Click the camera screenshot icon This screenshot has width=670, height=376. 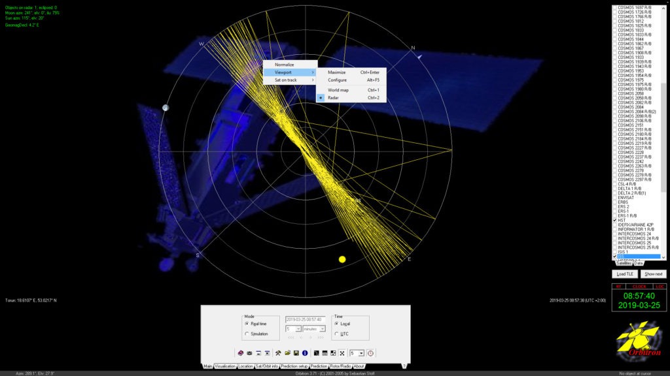249,353
